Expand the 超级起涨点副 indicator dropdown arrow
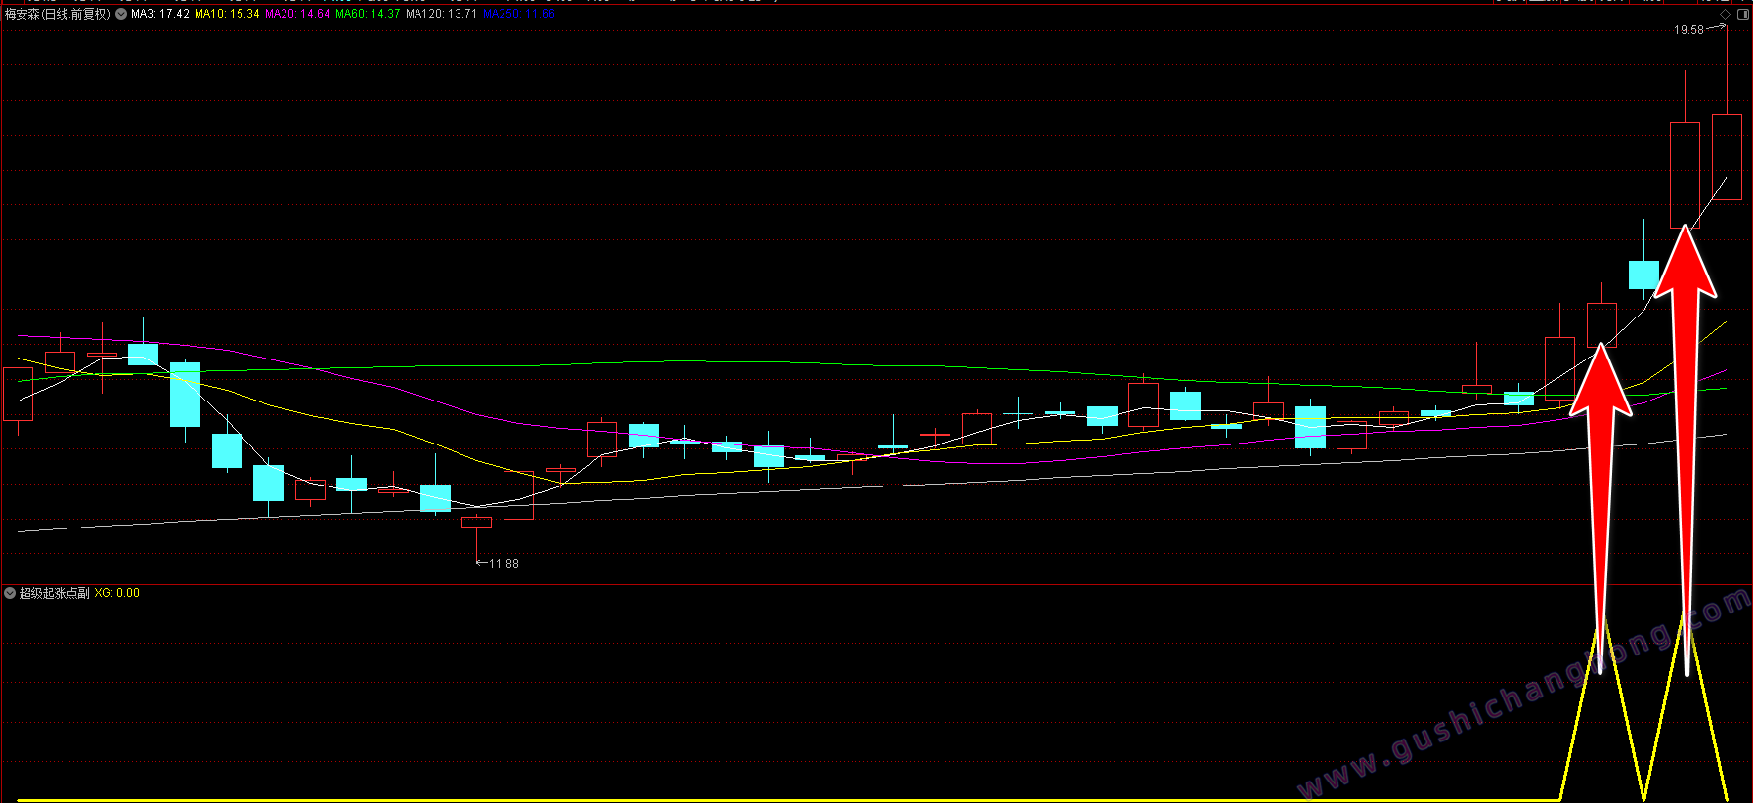Screen dimensions: 1753x803 click(10, 593)
